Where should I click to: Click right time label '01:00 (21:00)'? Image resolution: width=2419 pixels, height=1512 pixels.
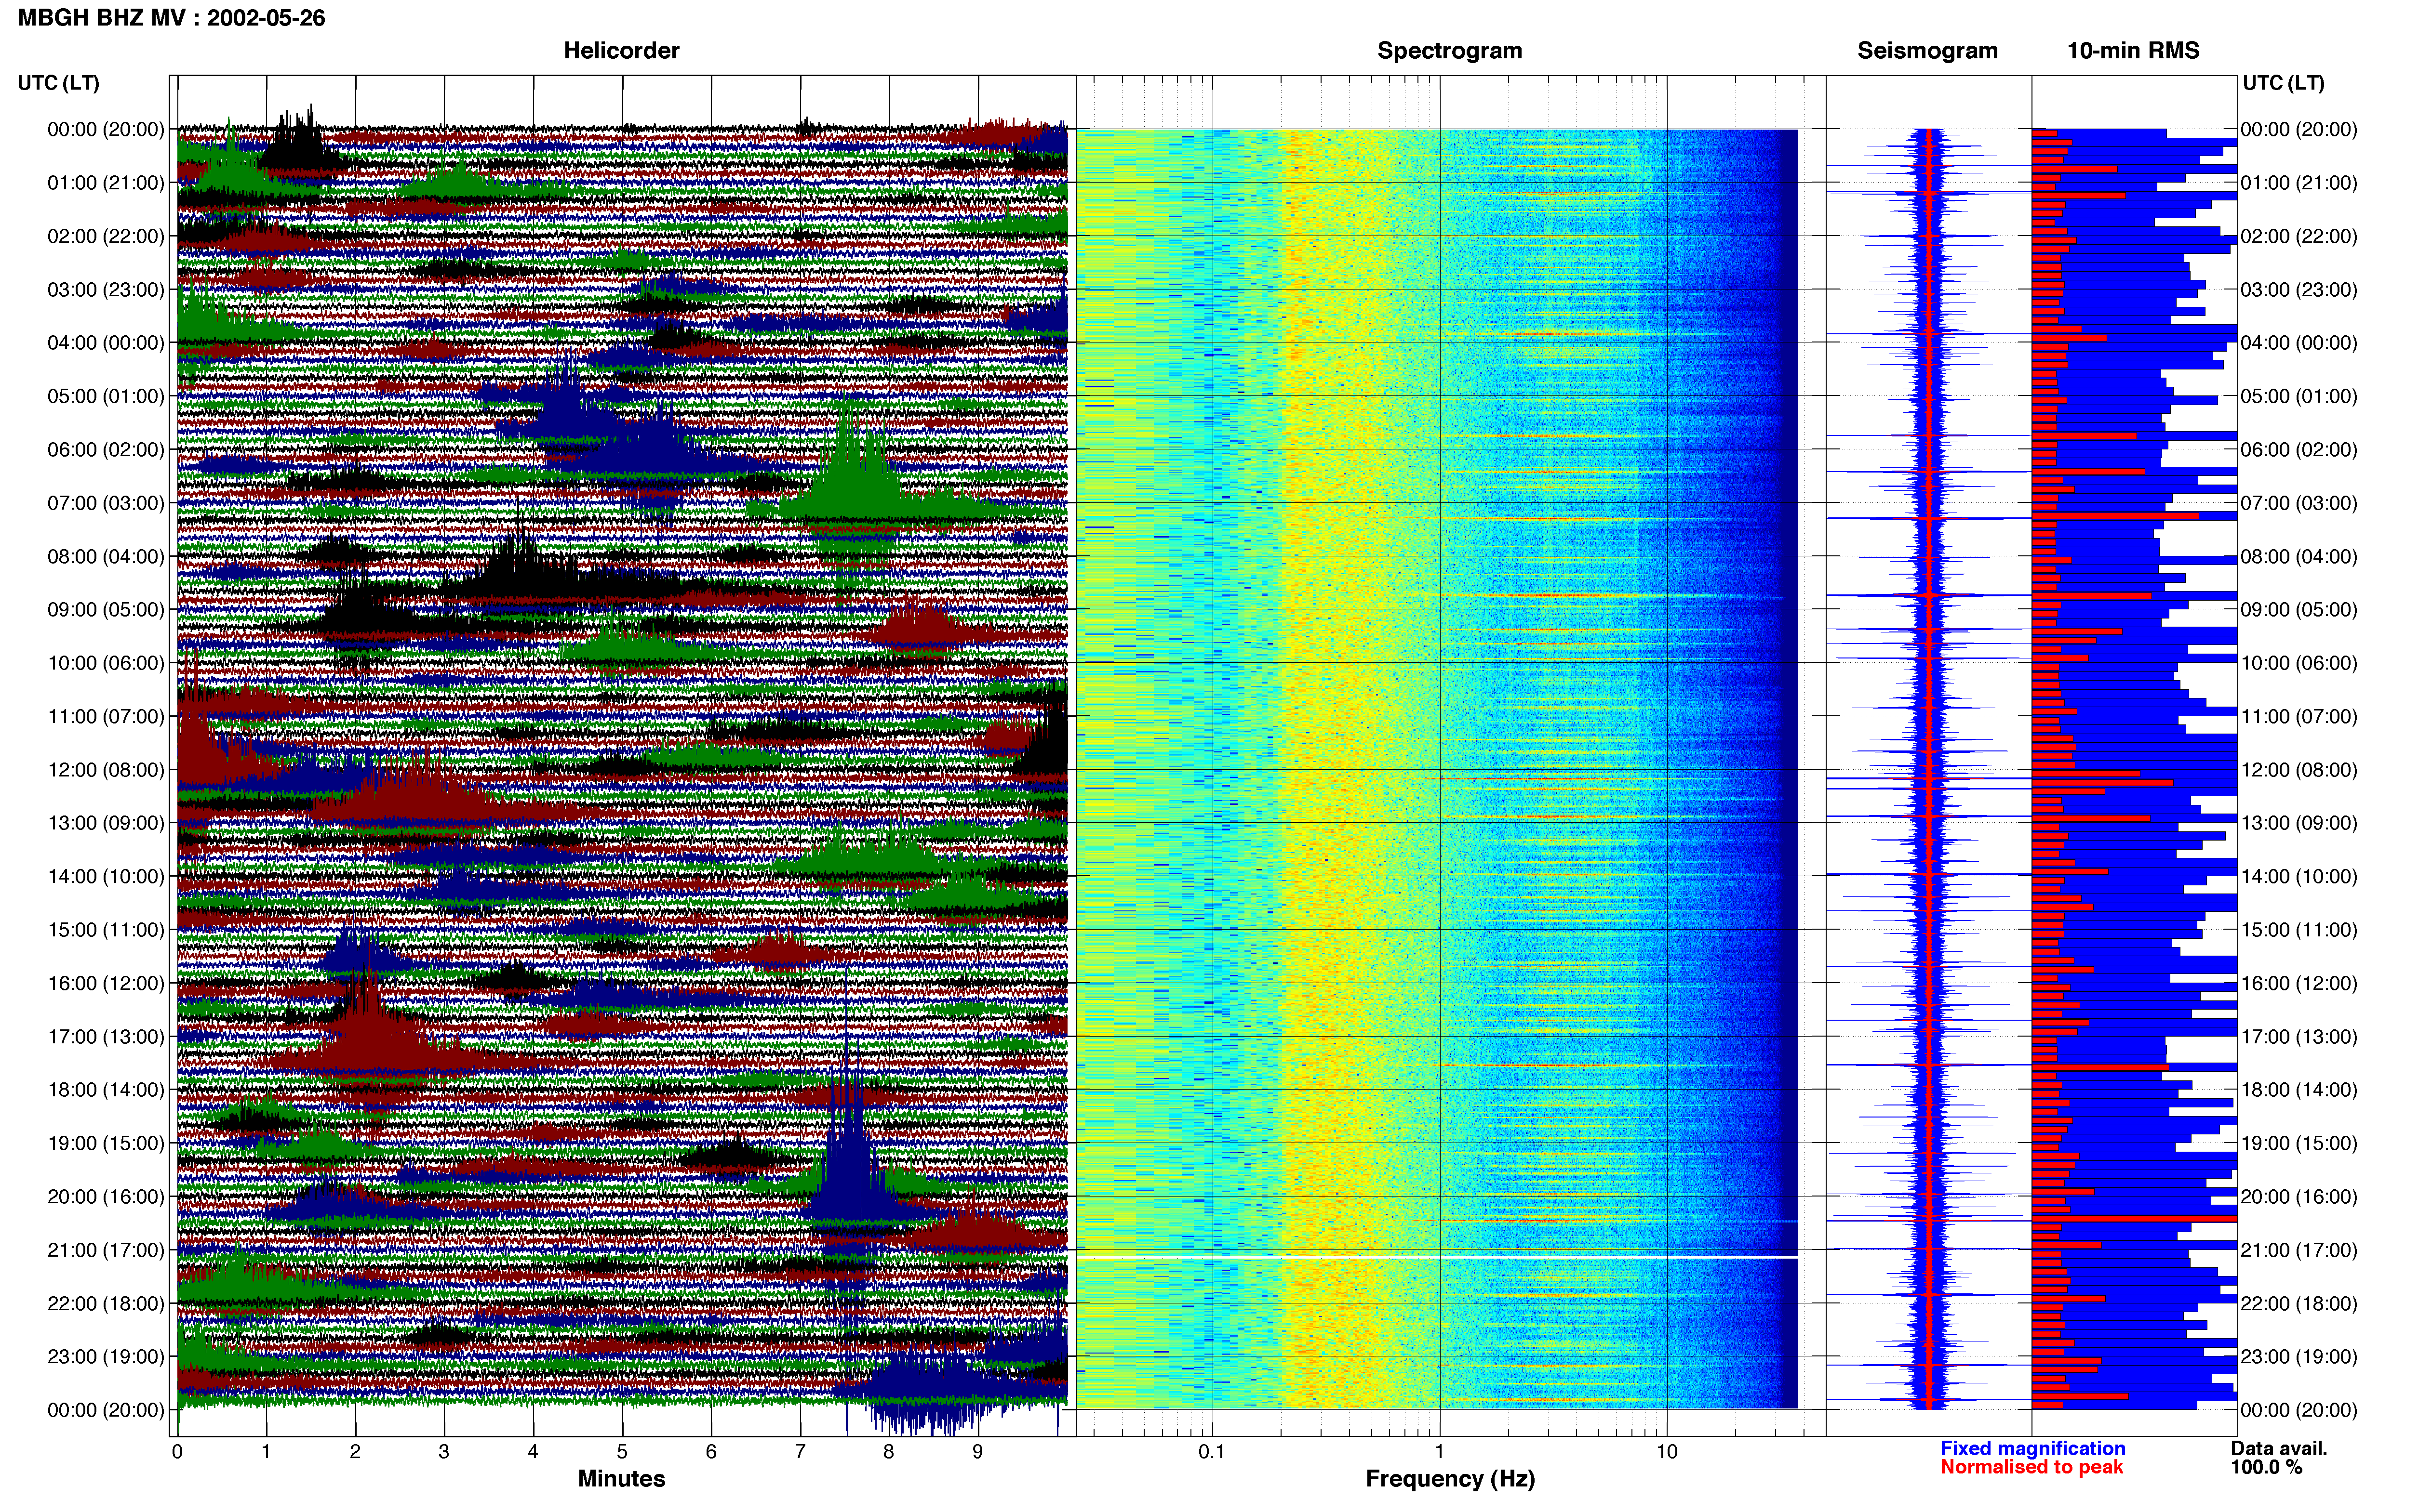2299,183
